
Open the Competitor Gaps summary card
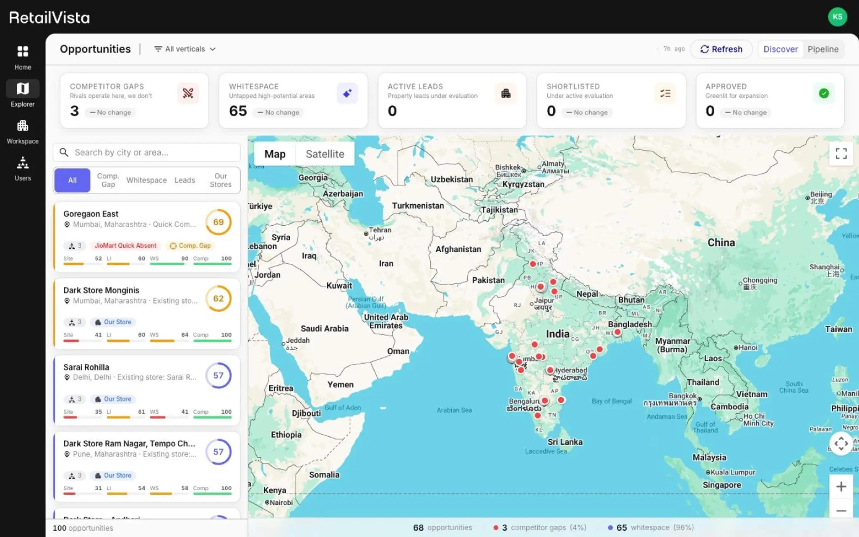click(x=134, y=100)
